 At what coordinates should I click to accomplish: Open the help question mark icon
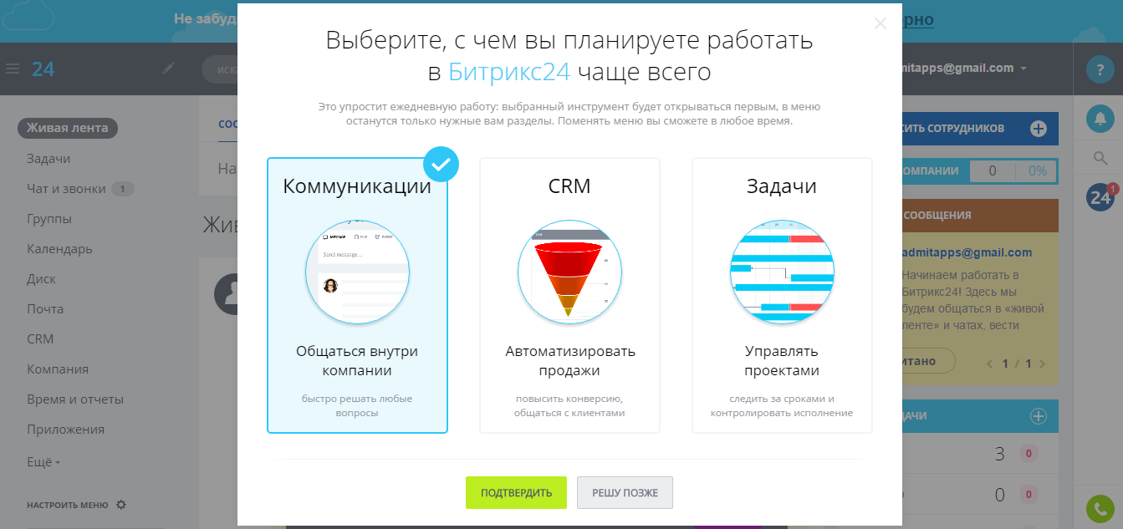[x=1099, y=69]
